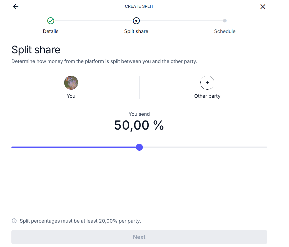Click the unfilled gray slider track
This screenshot has width=289, height=247.
[x=205, y=147]
